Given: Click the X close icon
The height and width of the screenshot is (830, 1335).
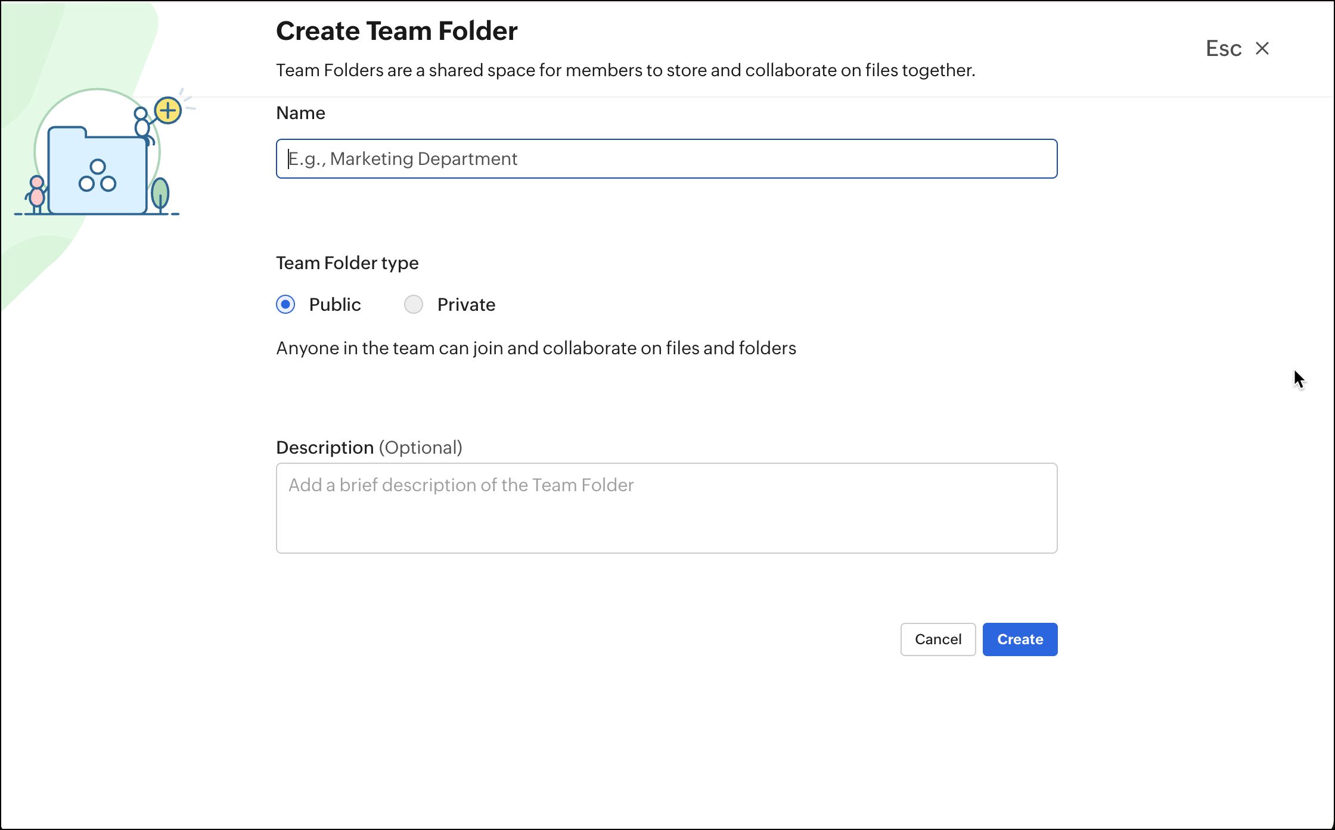Looking at the screenshot, I should coord(1262,48).
